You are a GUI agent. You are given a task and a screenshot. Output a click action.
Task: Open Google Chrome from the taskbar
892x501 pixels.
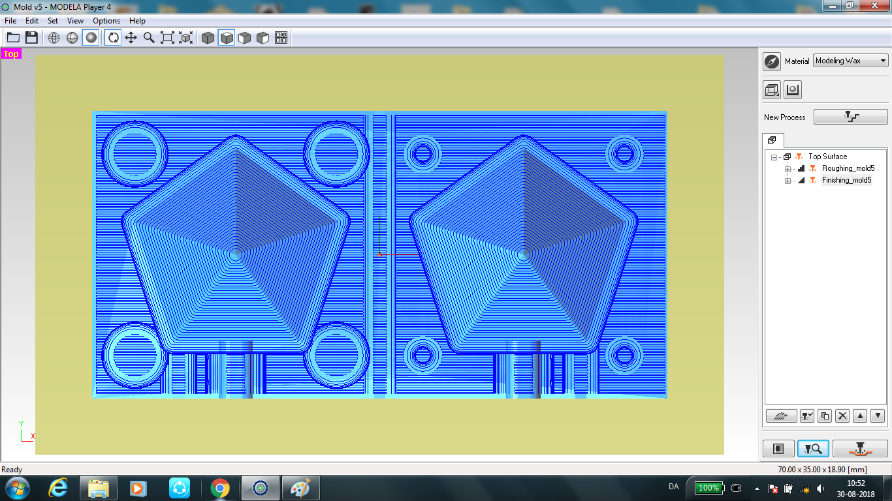click(x=220, y=488)
